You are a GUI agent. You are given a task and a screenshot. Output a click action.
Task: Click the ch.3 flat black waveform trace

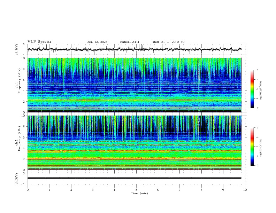pyautogui.click(x=134, y=178)
